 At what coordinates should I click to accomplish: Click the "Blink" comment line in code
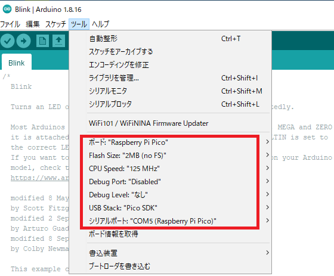tap(21, 86)
